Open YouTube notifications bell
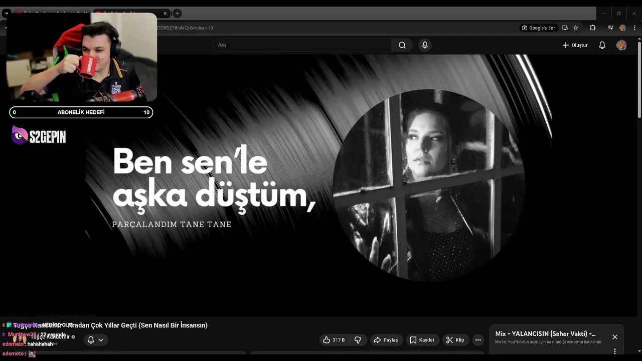The image size is (642, 361). 602,45
